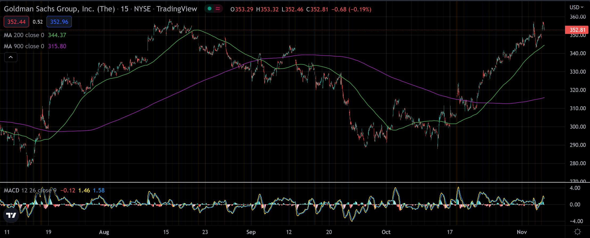
Task: Click the red sell price 352.44
Action: [x=16, y=22]
